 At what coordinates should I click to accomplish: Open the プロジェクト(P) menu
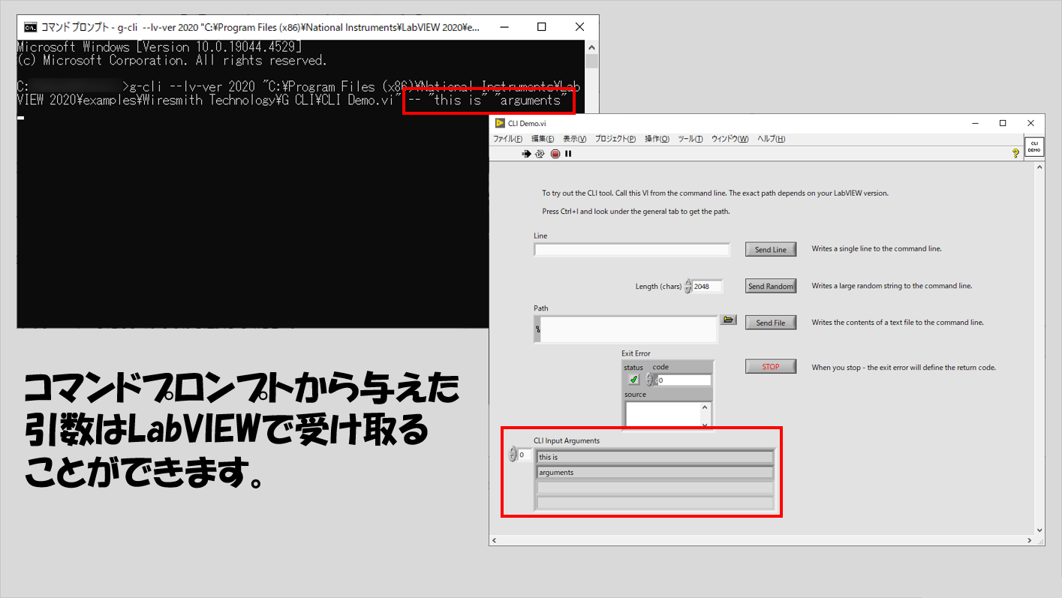[x=615, y=139]
